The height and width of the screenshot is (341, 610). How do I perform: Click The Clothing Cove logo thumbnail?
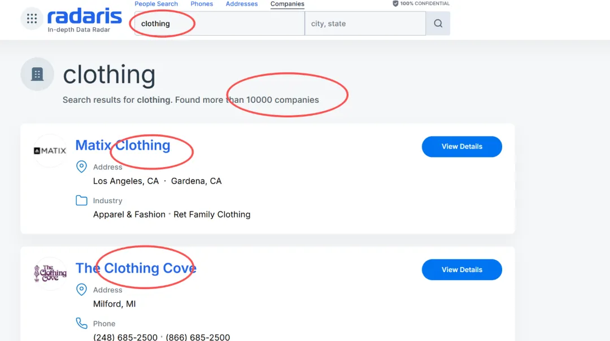coord(50,273)
